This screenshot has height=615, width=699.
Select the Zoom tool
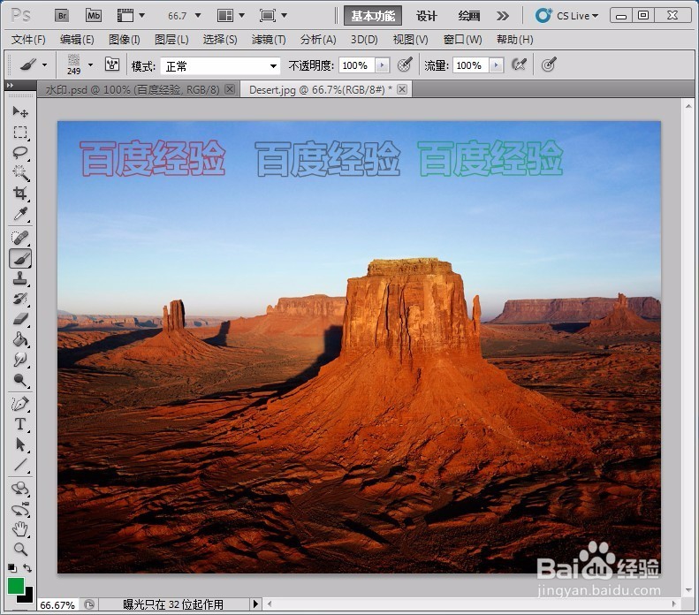20,550
